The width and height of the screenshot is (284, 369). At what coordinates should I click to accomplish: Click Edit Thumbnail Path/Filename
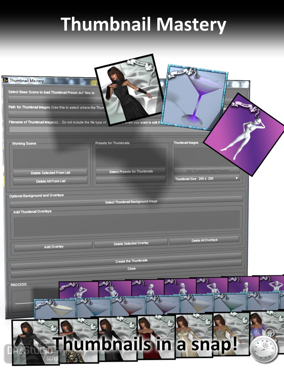[208, 170]
